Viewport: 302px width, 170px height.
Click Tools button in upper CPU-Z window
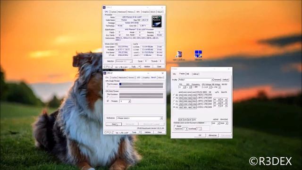[x=134, y=67]
